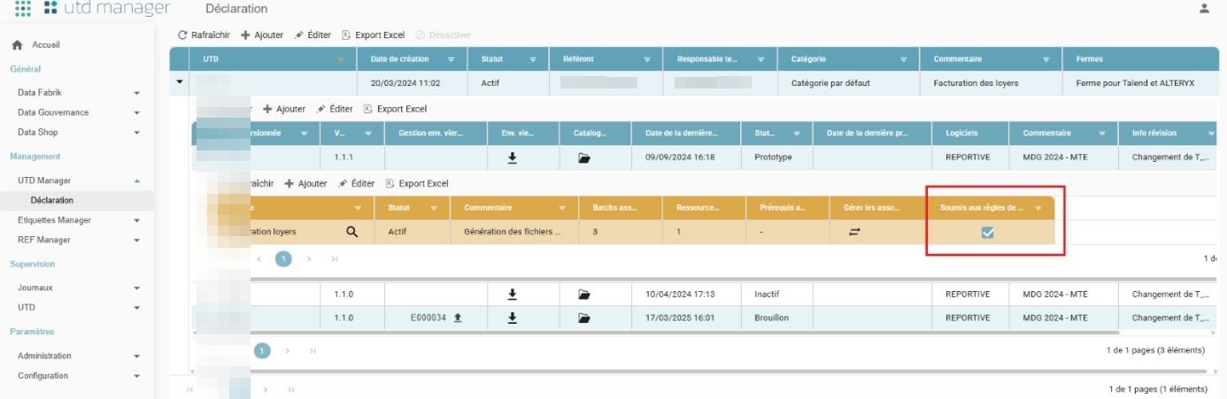This screenshot has width=1227, height=399.
Task: Expand Etiquettes Manager in the sidebar
Action: [x=137, y=220]
